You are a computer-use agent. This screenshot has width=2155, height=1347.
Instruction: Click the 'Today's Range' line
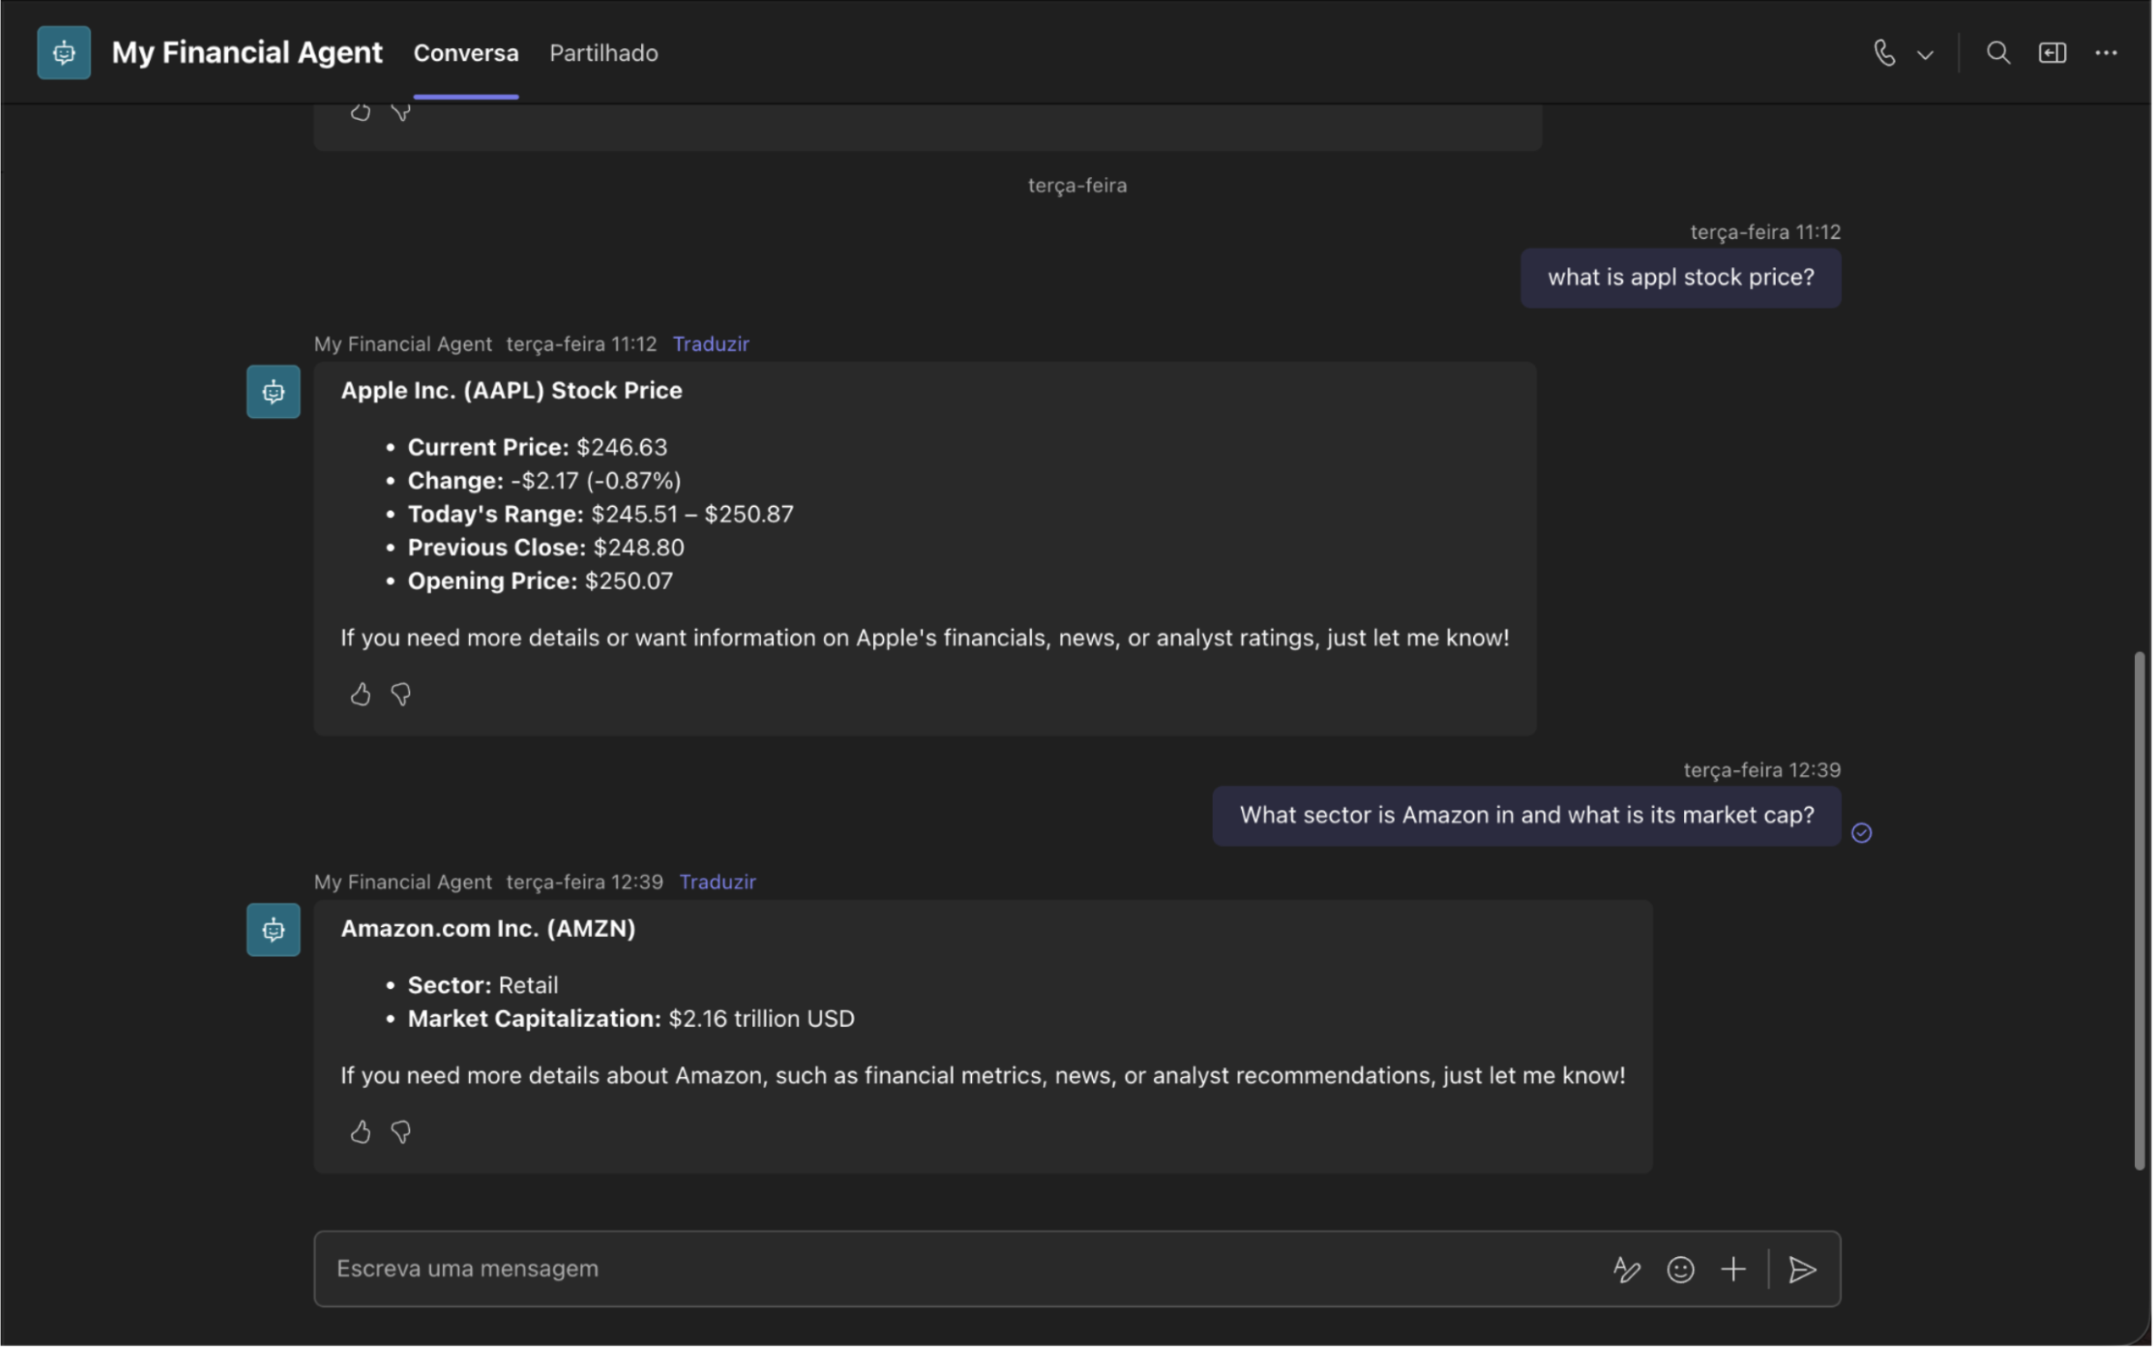tap(601, 514)
